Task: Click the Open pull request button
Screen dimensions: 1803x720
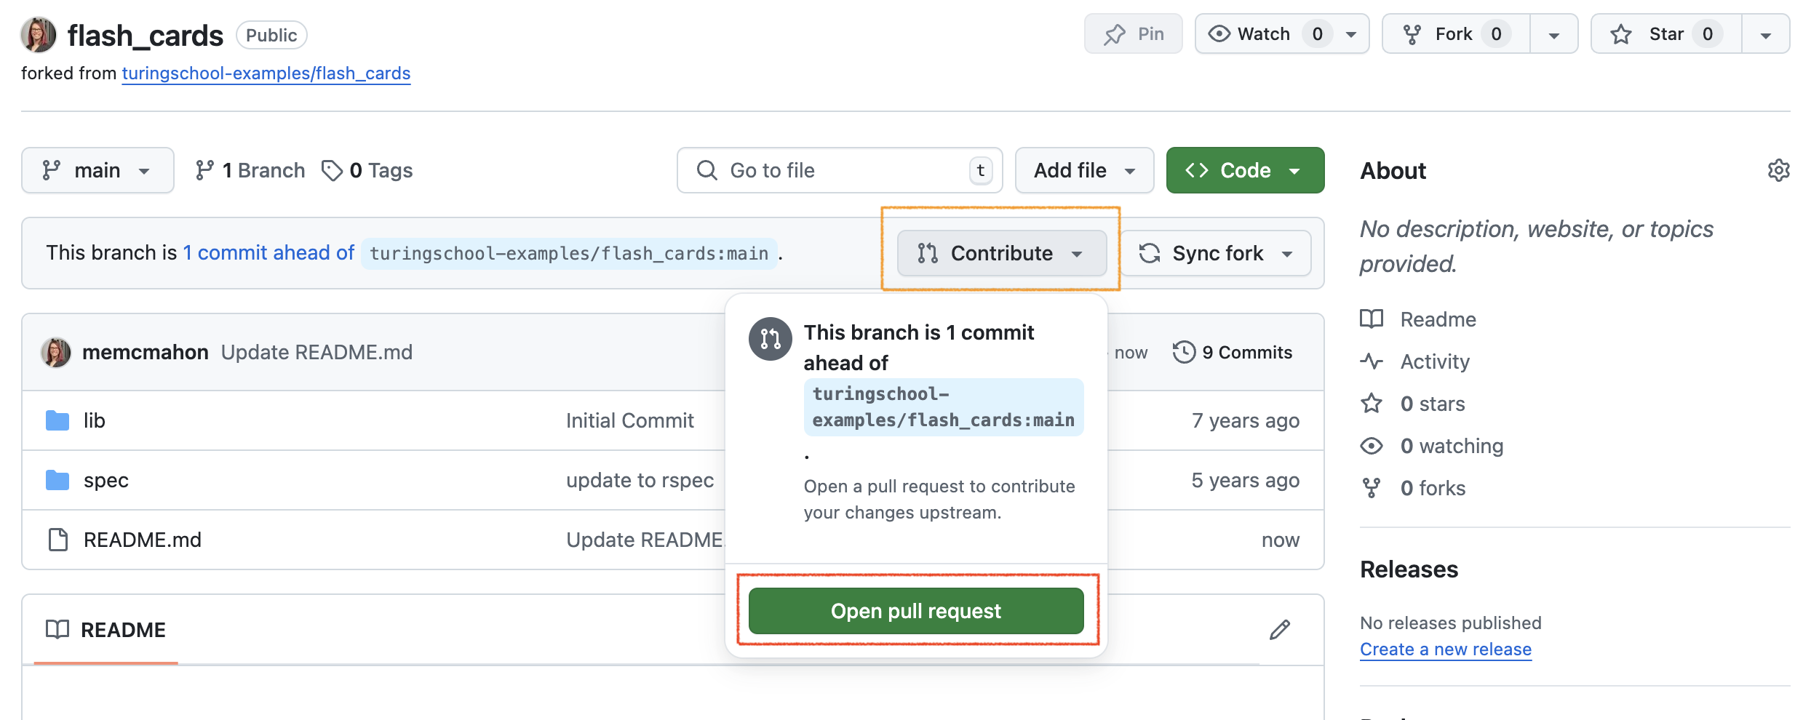Action: 915,610
